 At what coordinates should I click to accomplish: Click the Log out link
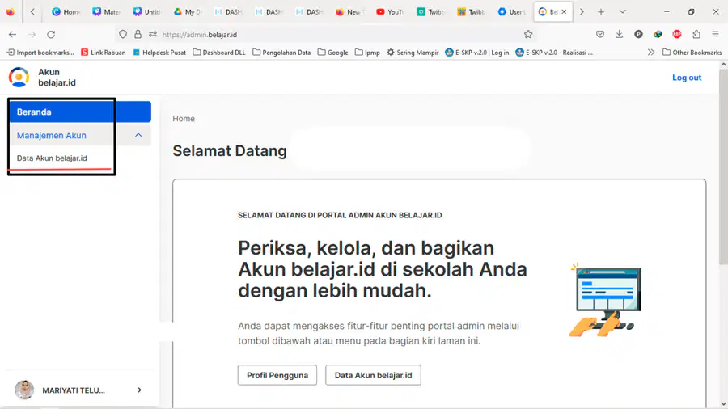click(x=687, y=78)
